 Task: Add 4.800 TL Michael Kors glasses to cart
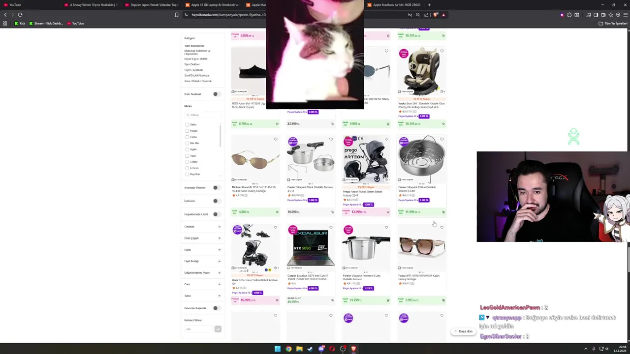[277, 212]
